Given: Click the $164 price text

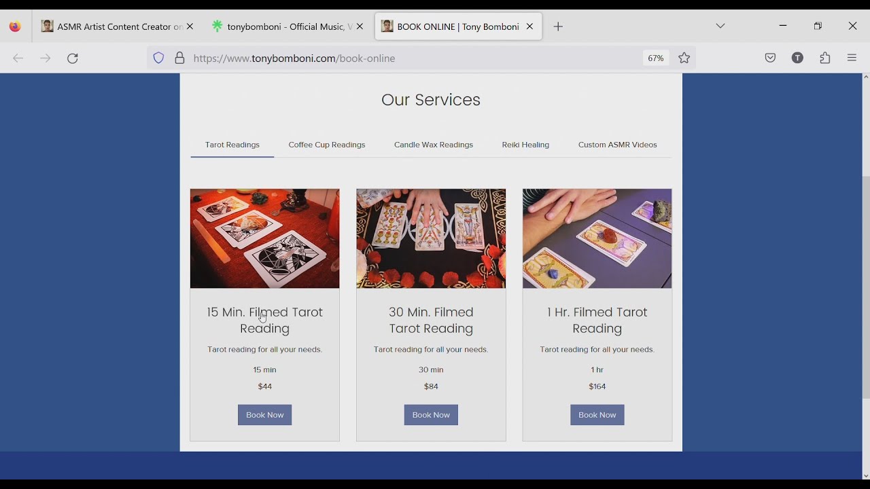Looking at the screenshot, I should tap(597, 386).
